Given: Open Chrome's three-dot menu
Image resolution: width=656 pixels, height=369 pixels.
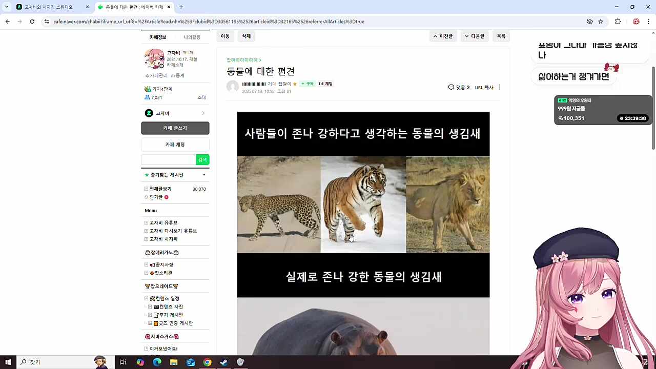Looking at the screenshot, I should click(x=649, y=22).
